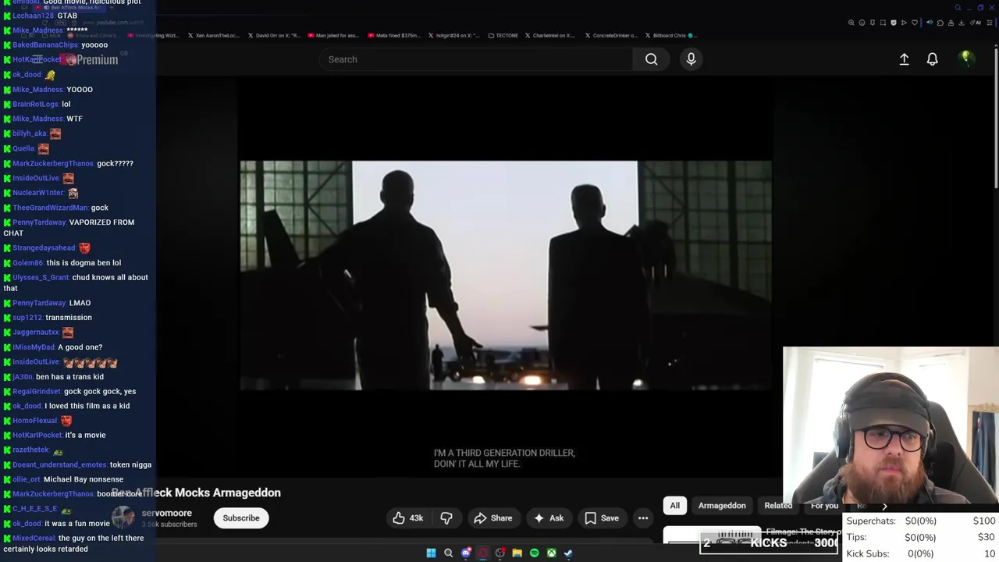Open the TECTONE bookmark folder

tap(503, 35)
